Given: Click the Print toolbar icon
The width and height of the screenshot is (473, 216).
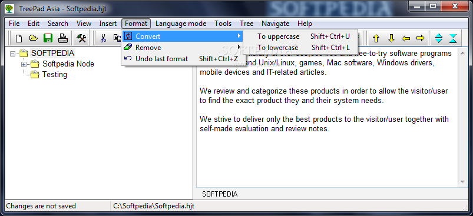Looking at the screenshot, I should click(x=63, y=38).
